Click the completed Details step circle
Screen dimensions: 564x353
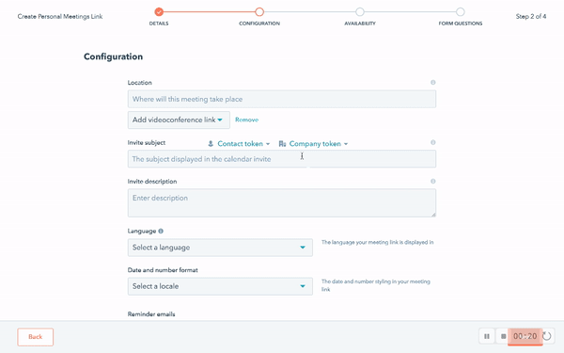tap(159, 12)
